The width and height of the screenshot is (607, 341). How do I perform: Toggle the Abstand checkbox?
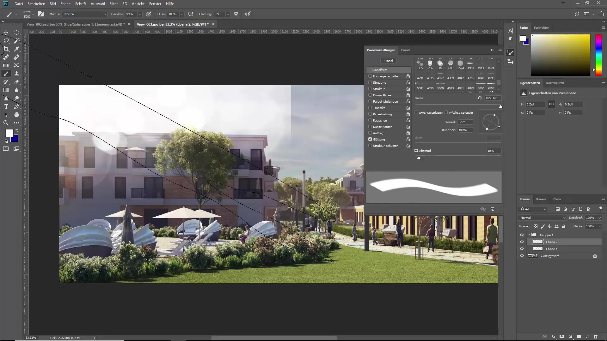click(416, 151)
